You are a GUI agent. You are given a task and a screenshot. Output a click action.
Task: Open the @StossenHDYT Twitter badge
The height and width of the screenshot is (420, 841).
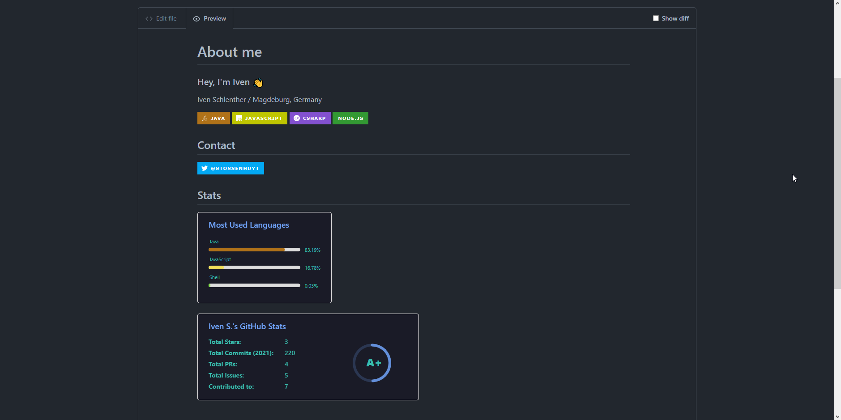pos(231,168)
